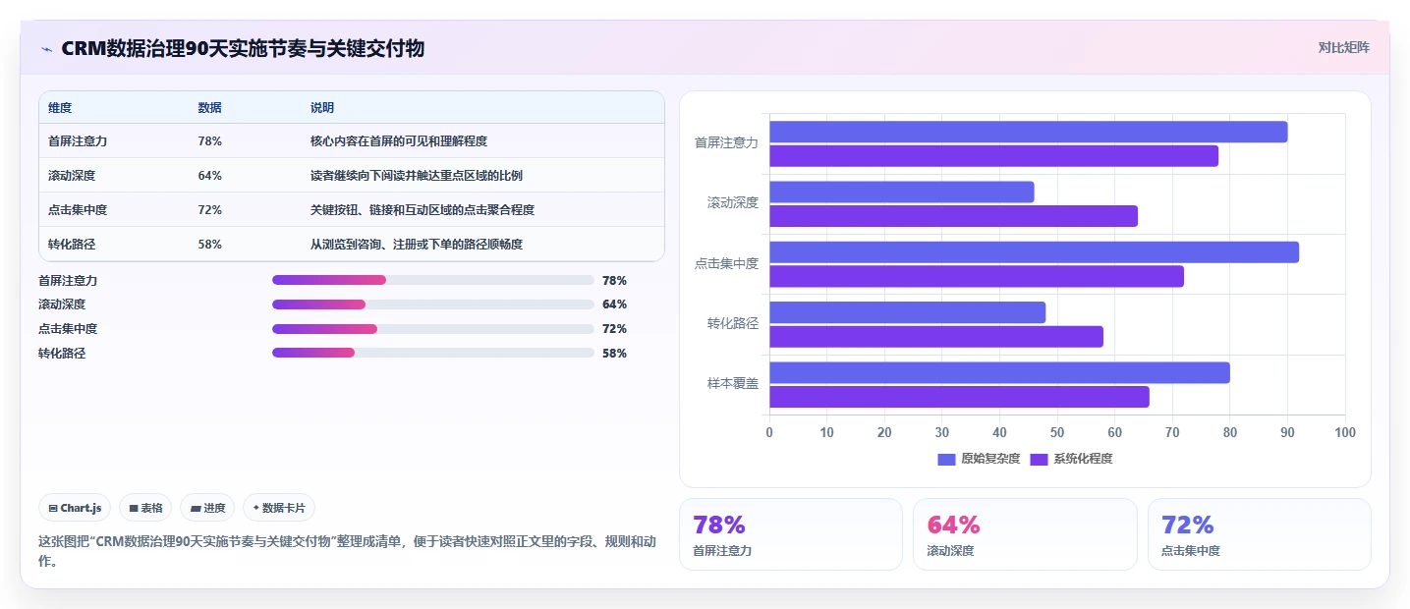This screenshot has width=1410, height=609.
Task: Click the 样本覆盖 系统化程度 bar in chart
Action: [959, 397]
